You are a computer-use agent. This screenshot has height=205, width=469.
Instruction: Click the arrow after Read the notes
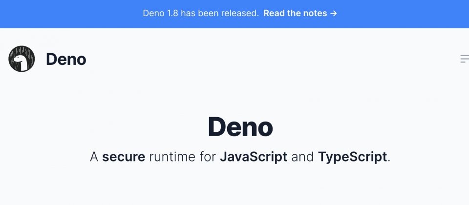click(x=334, y=14)
